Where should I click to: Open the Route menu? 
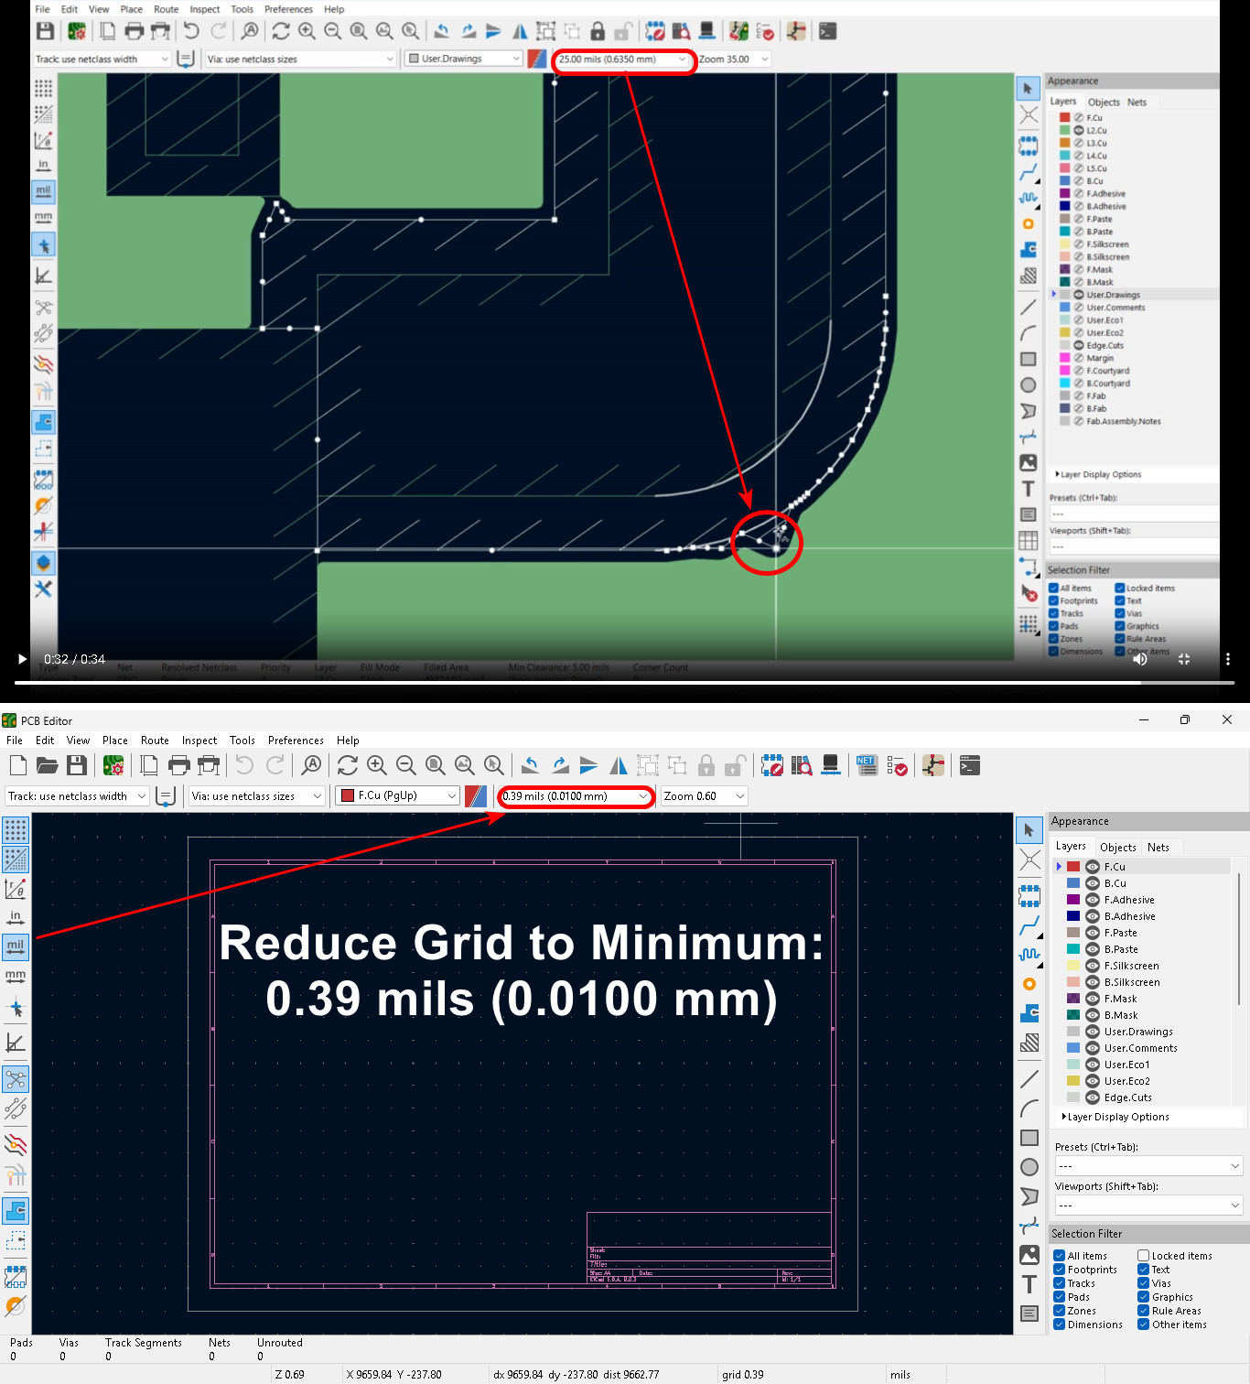[x=155, y=741]
